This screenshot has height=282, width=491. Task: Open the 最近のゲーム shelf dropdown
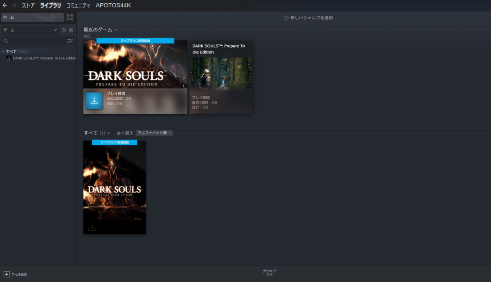(x=116, y=29)
